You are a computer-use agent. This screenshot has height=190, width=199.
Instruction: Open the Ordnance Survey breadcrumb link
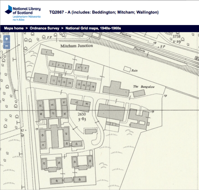pyautogui.click(x=45, y=28)
